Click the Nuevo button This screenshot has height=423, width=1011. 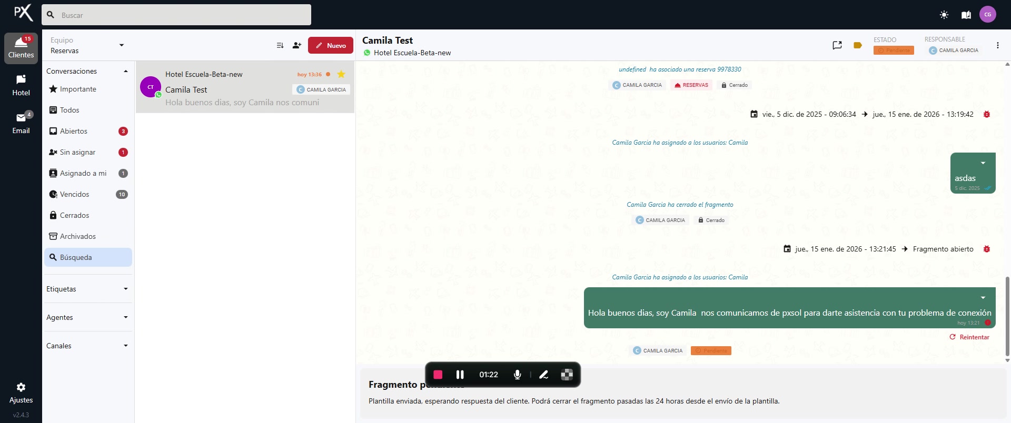pos(331,46)
